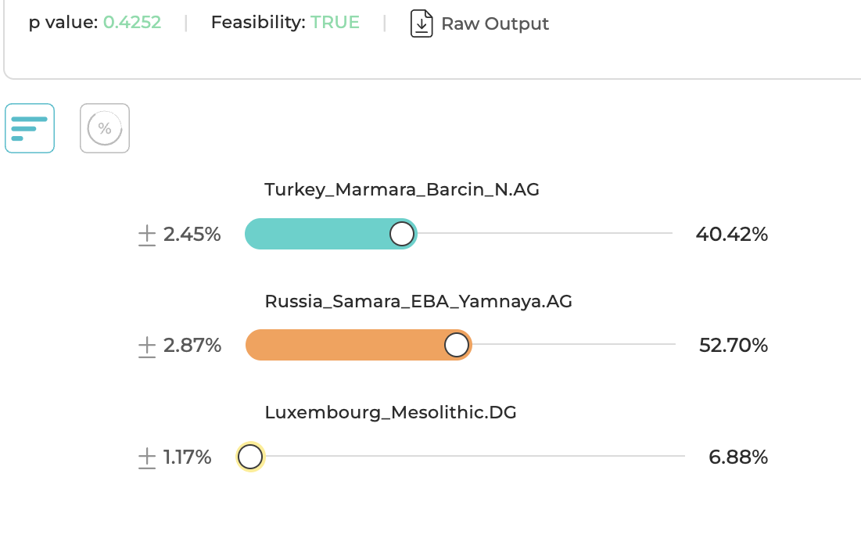
Task: Click the Feasibility TRUE status
Action: 335,23
